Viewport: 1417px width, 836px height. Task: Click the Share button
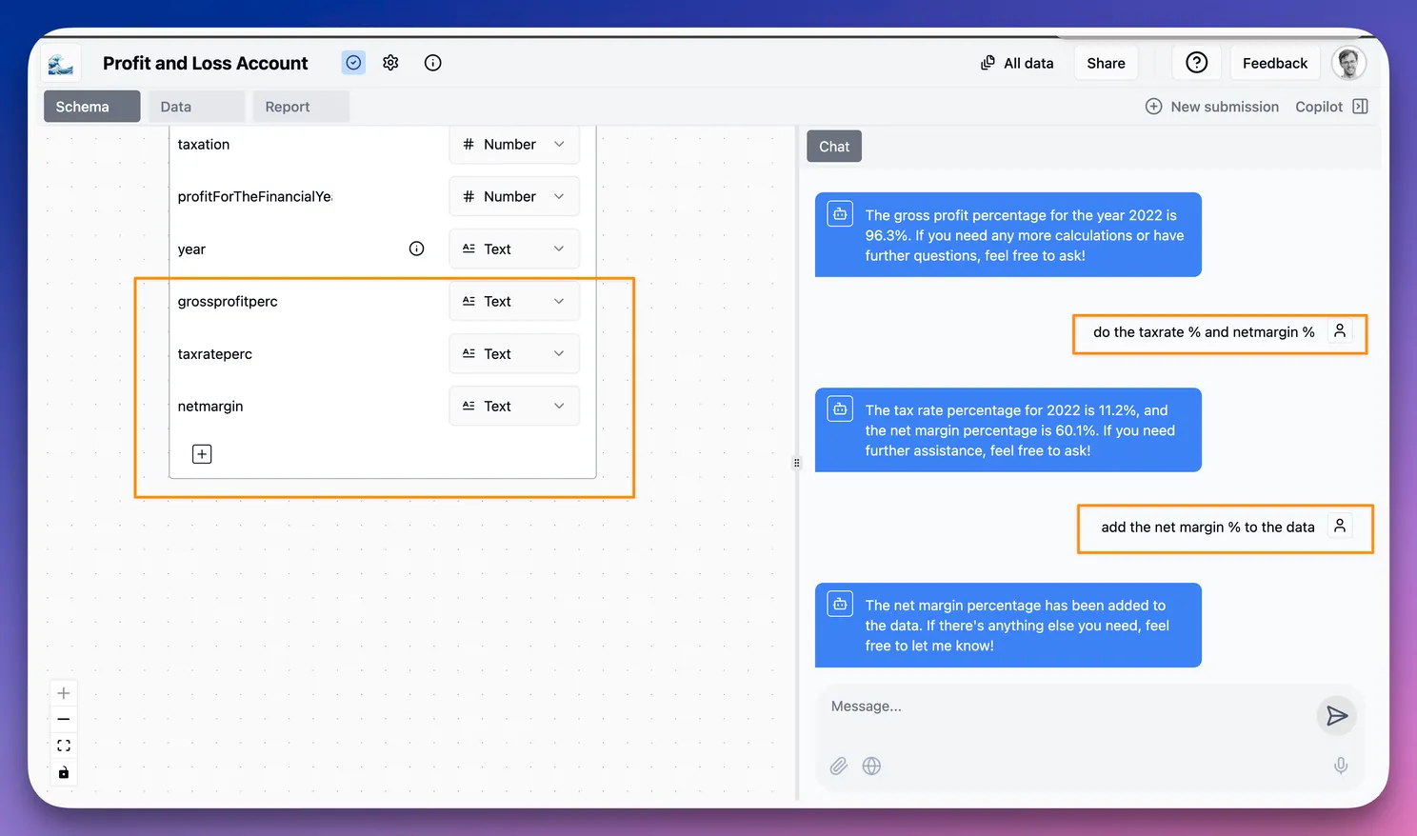coord(1106,63)
